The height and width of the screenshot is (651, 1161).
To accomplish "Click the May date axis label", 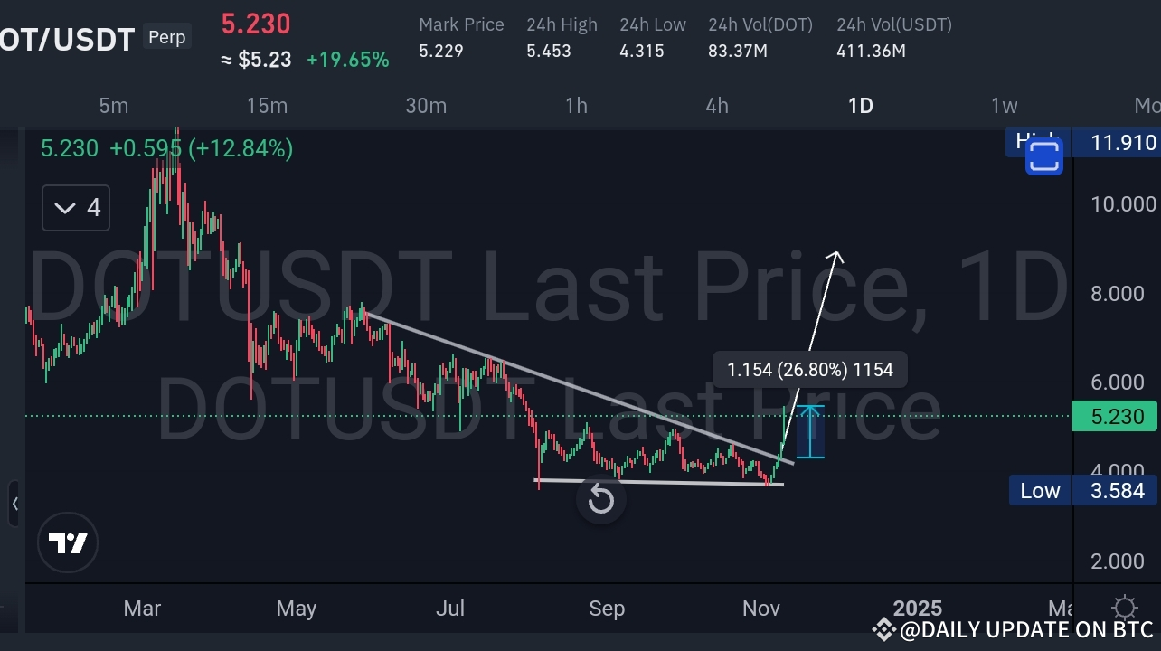I will coord(297,609).
